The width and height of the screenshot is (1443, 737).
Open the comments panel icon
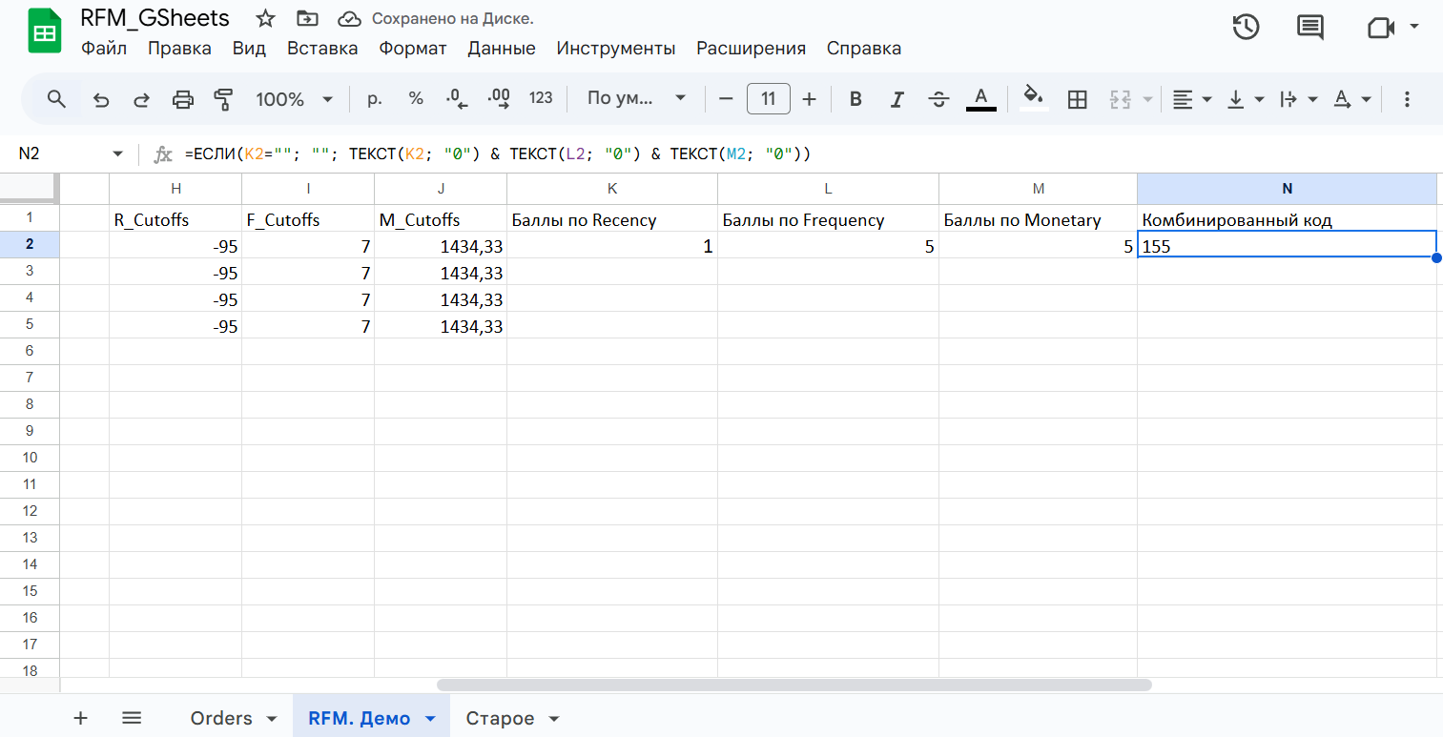pyautogui.click(x=1310, y=28)
